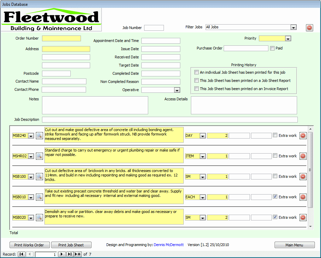Go to first record in navigation bar

21,254
